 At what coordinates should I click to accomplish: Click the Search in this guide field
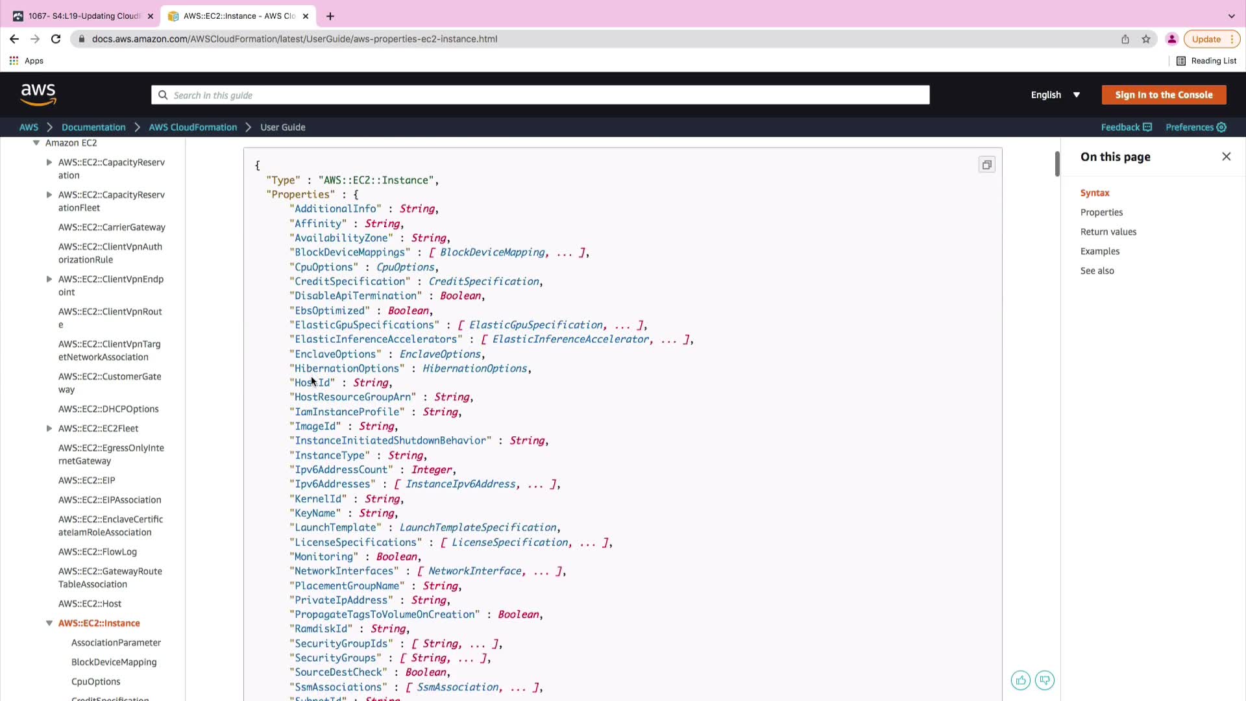click(x=540, y=95)
